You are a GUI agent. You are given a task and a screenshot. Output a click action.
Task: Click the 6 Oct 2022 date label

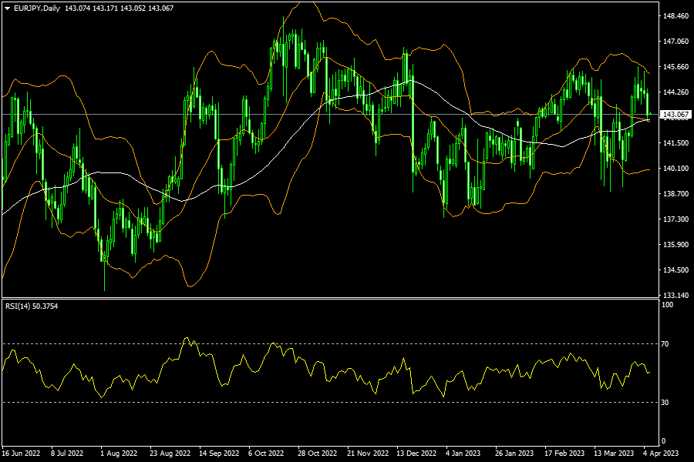click(x=266, y=454)
